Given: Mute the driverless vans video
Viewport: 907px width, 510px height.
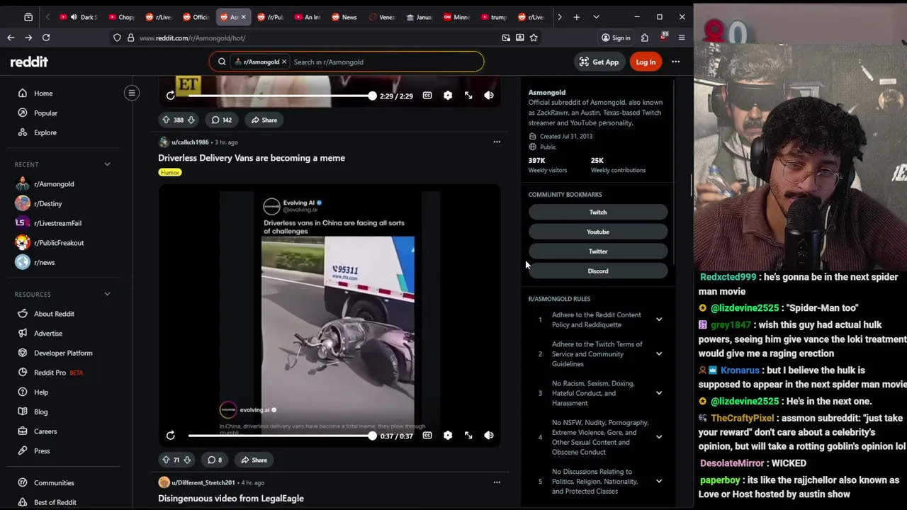Looking at the screenshot, I should coord(489,436).
